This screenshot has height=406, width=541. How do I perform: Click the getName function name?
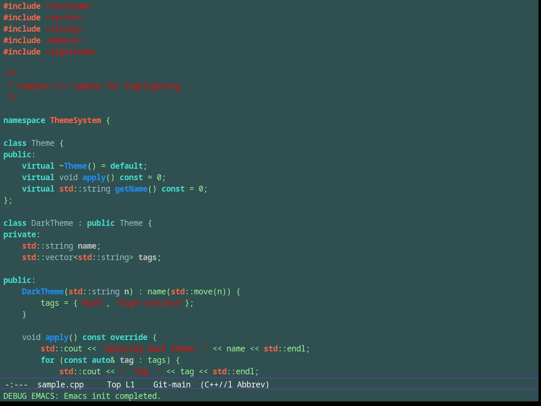click(131, 189)
